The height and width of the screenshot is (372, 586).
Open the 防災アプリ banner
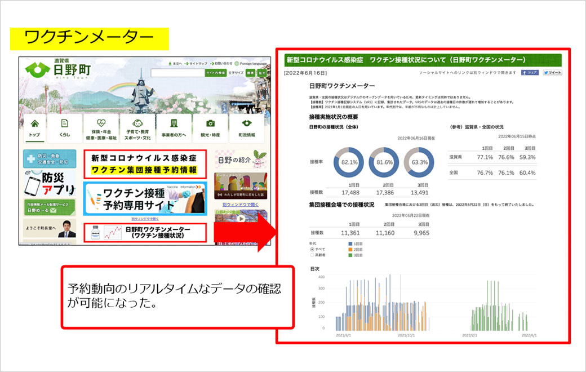pyautogui.click(x=50, y=184)
